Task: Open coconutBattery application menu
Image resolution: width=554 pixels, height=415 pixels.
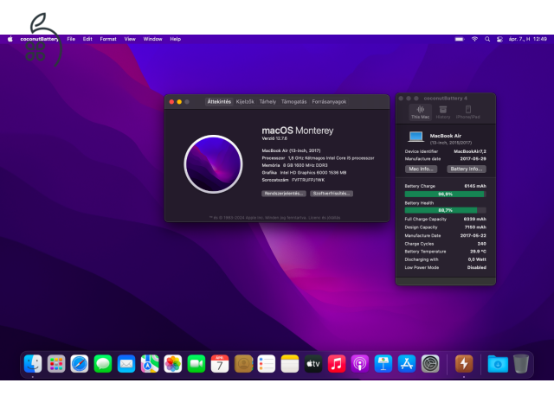Action: 39,39
